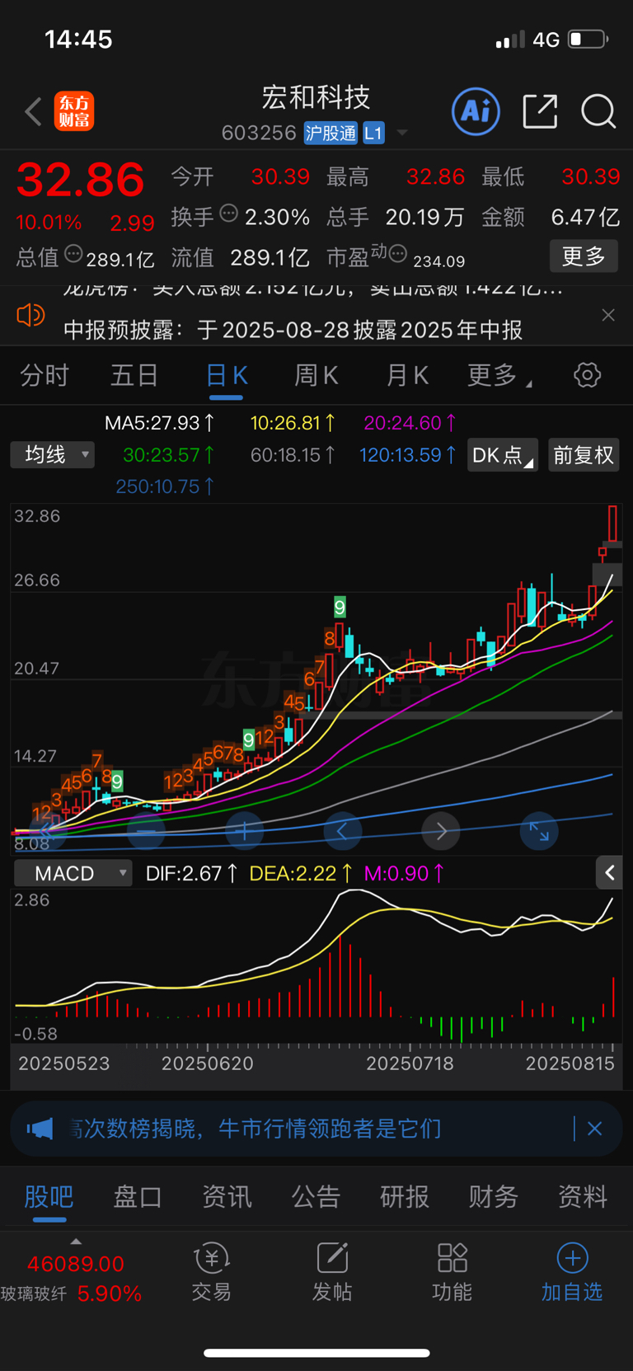Select the 日K chart tab
This screenshot has width=633, height=1371.
tap(226, 376)
